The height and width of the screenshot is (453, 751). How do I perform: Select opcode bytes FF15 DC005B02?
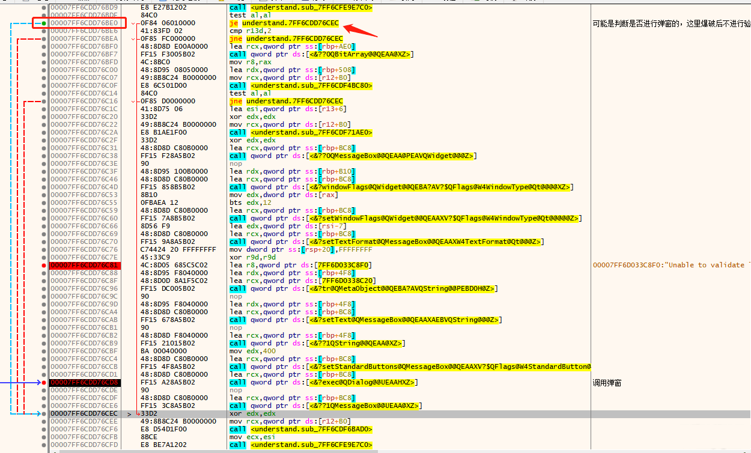coord(168,288)
